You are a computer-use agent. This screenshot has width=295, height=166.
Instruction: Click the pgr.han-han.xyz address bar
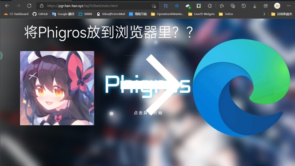pyautogui.click(x=98, y=6)
